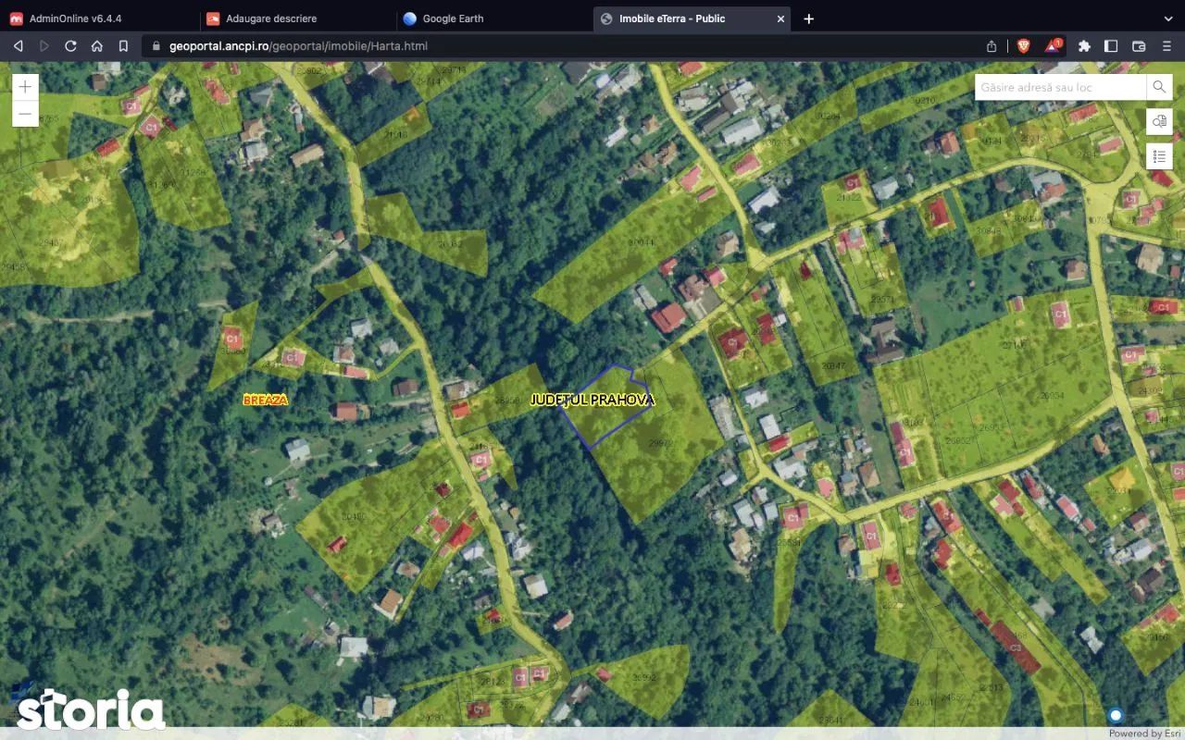Bookmark this page
Viewport: 1185px width, 740px height.
click(123, 45)
